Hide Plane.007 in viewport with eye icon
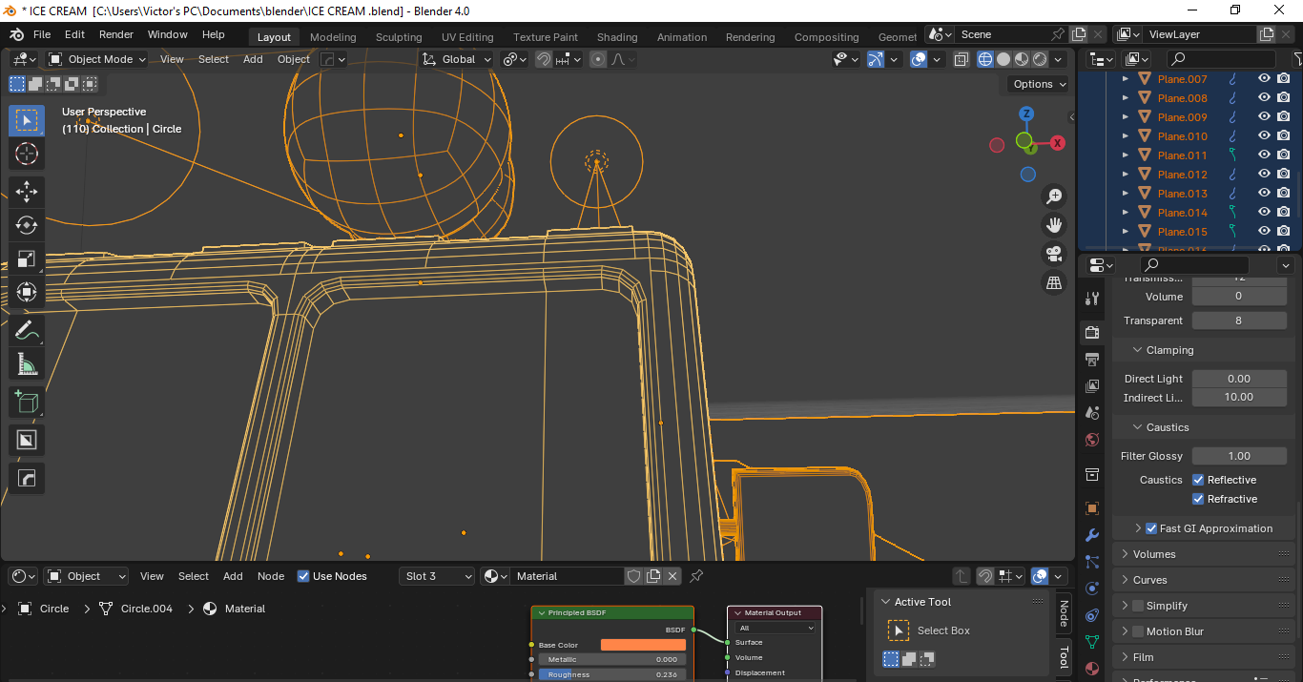Image resolution: width=1303 pixels, height=682 pixels. [x=1265, y=79]
